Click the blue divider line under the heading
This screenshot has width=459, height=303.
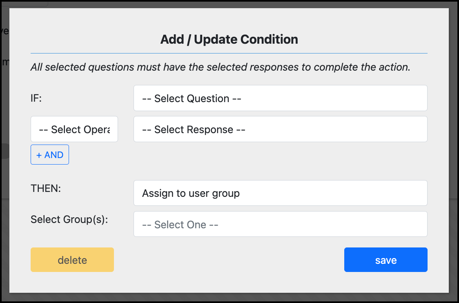point(229,53)
